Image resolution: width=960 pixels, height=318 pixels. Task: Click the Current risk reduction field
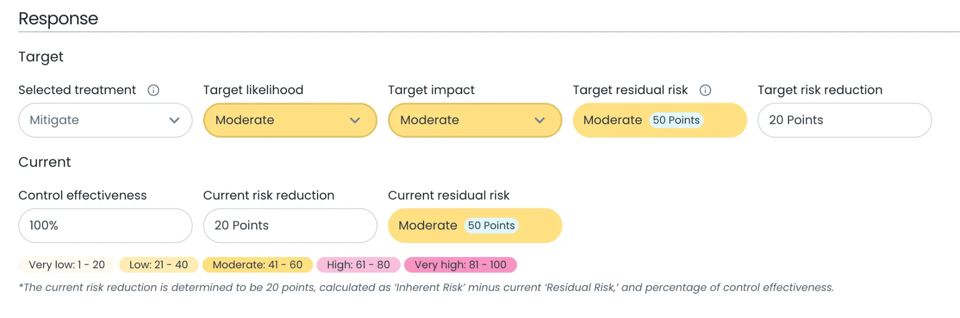coord(290,226)
